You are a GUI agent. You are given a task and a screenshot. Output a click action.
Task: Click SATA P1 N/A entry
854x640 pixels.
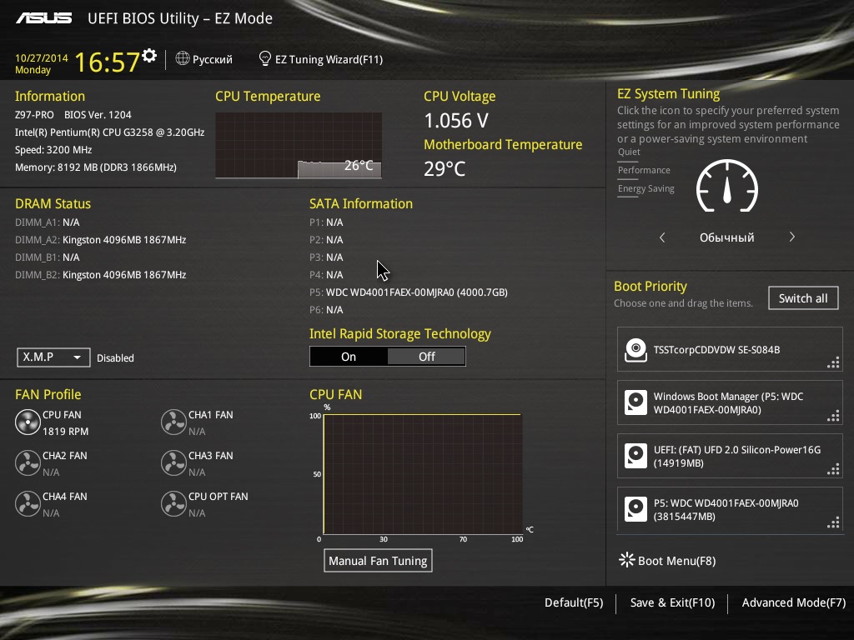[326, 222]
